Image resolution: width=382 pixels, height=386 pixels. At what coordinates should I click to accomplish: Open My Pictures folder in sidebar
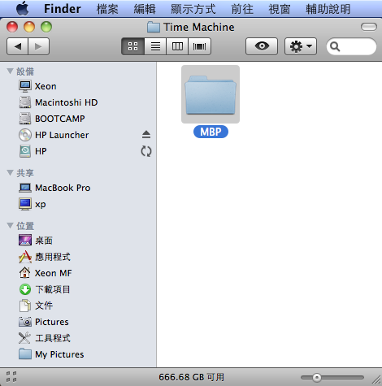[x=78, y=354]
